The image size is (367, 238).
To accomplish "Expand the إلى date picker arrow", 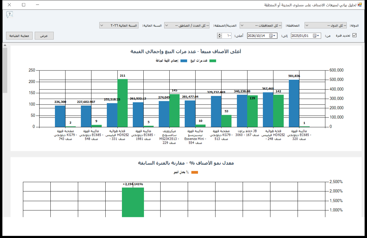I will 275,36.
